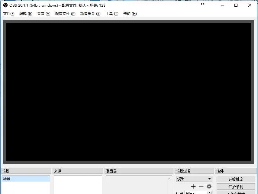Open the 工具(T) menu
The height and width of the screenshot is (194, 258).
coord(112,14)
